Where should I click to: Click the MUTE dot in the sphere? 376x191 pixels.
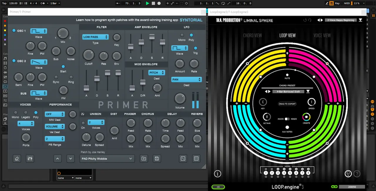coord(287,75)
